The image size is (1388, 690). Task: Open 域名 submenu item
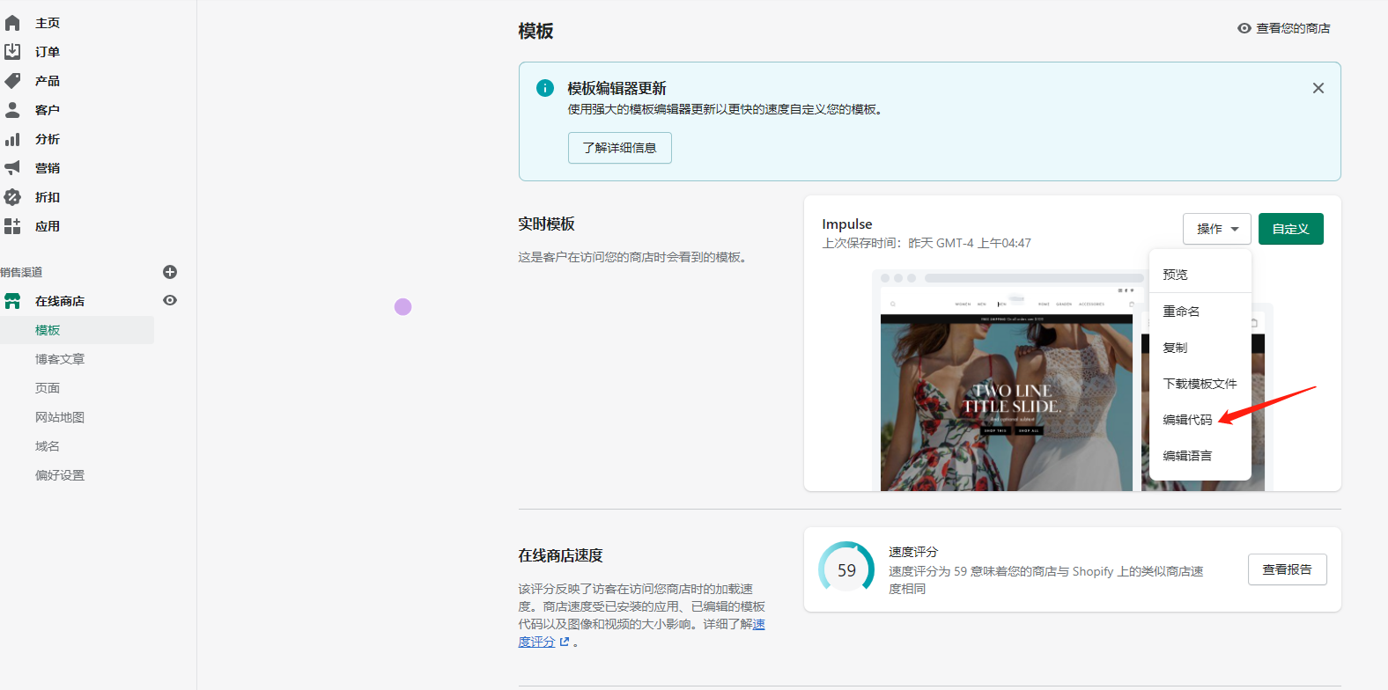[48, 446]
